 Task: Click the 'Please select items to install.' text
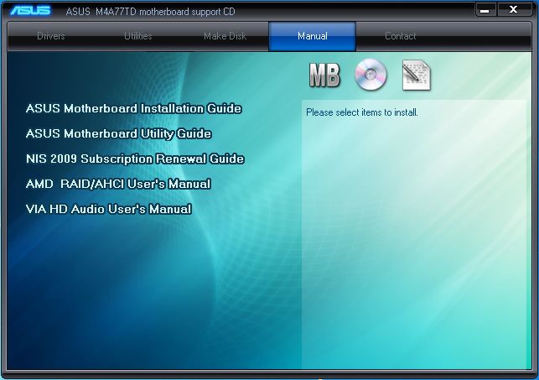[362, 112]
